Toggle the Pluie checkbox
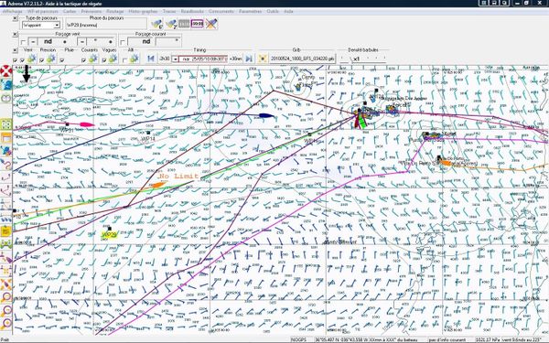This screenshot has width=549, height=343. point(62,60)
